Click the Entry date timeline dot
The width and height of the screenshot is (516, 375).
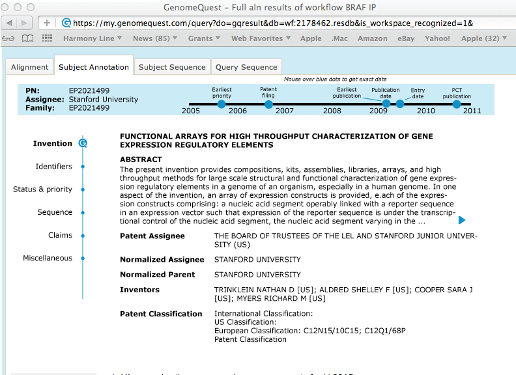pos(400,104)
